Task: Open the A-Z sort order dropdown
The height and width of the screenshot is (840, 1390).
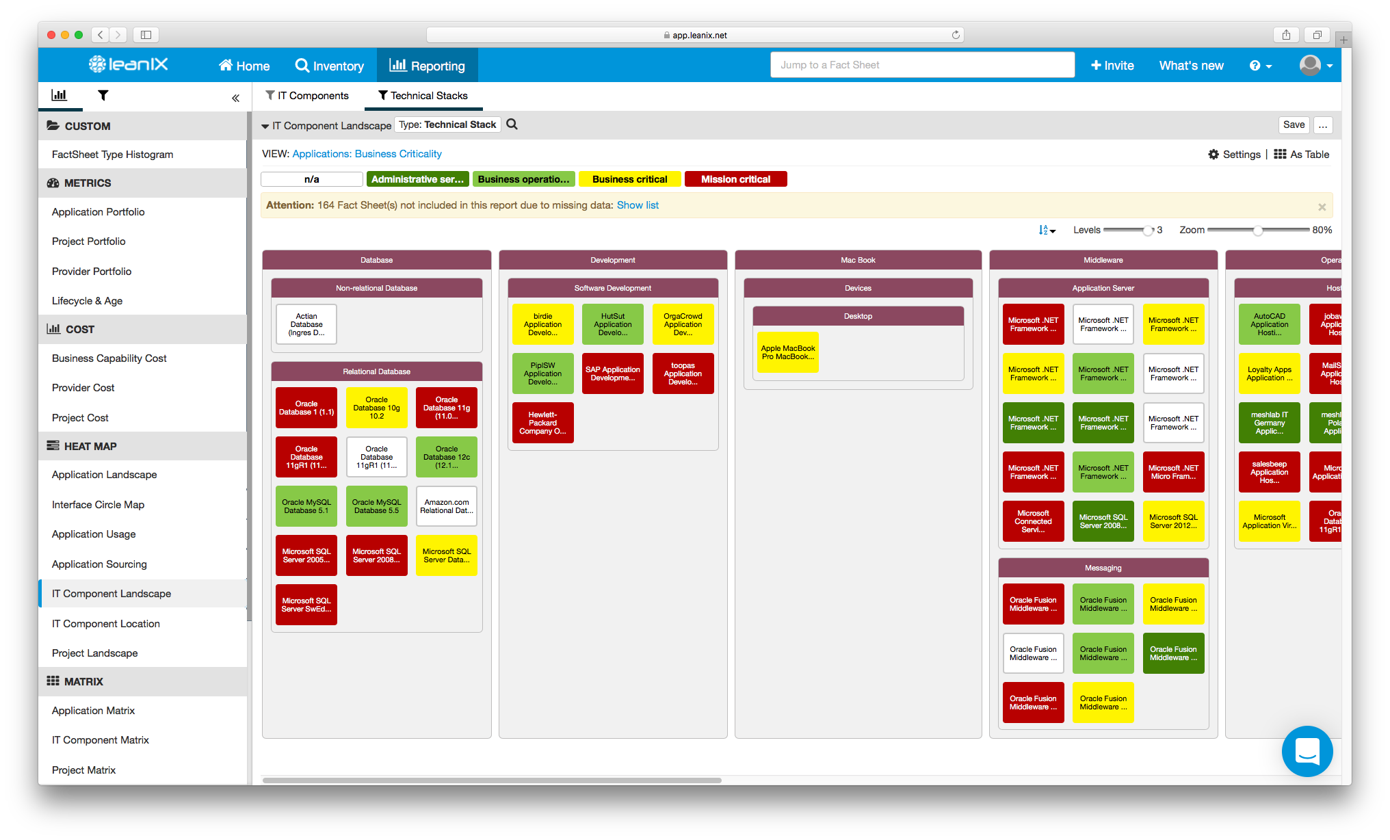Action: click(1047, 231)
